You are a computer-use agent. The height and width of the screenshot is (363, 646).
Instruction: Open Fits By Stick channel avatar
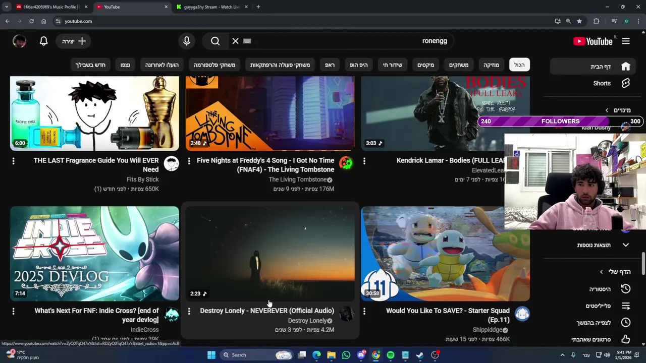[172, 163]
